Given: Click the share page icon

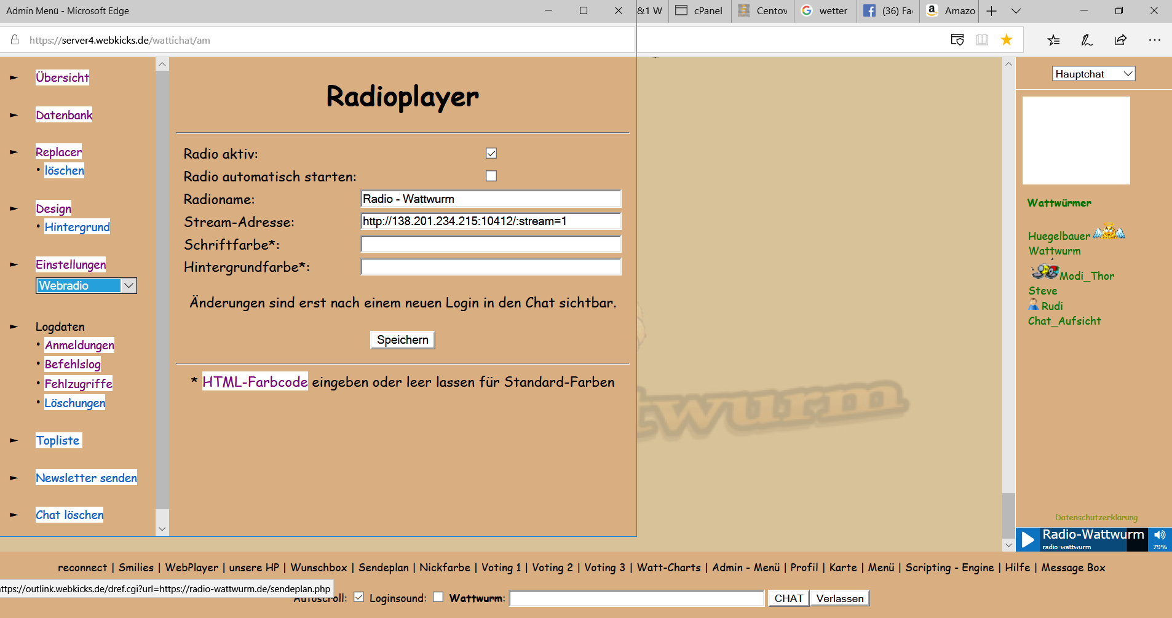Looking at the screenshot, I should [1120, 40].
